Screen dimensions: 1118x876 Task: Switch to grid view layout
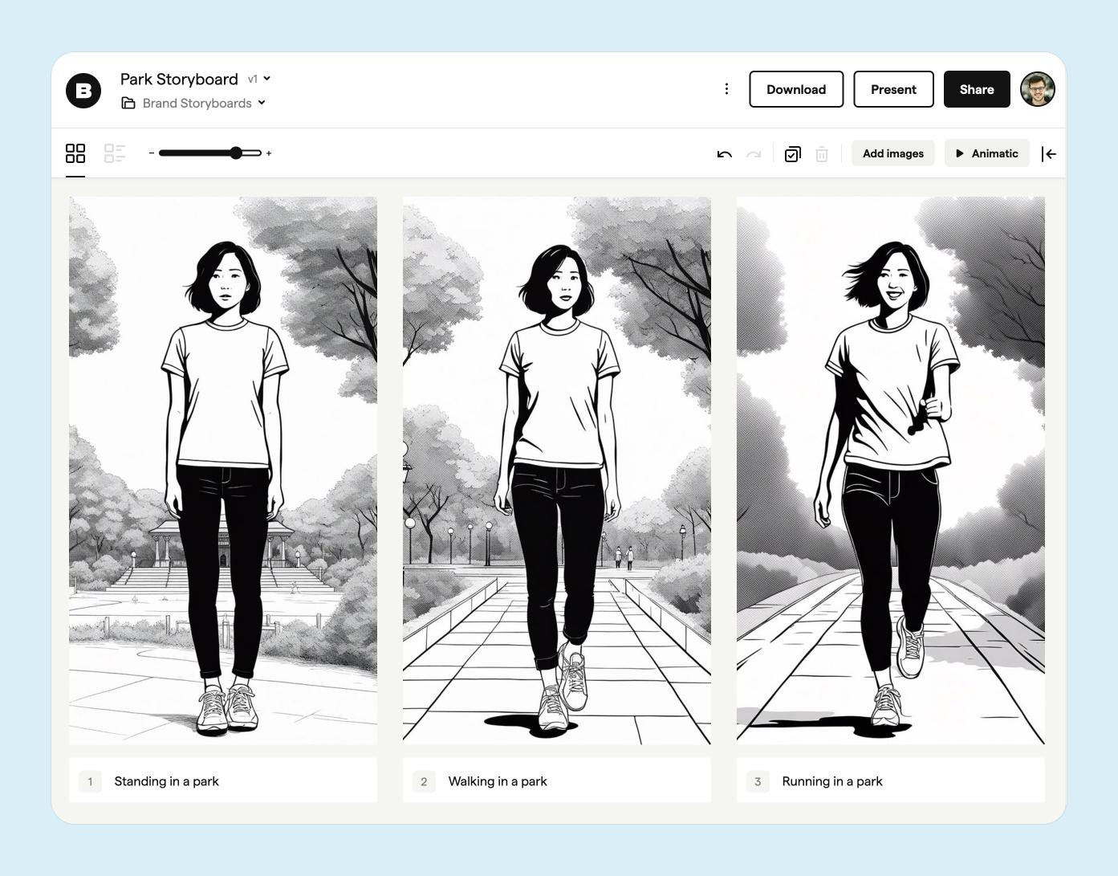pos(75,153)
